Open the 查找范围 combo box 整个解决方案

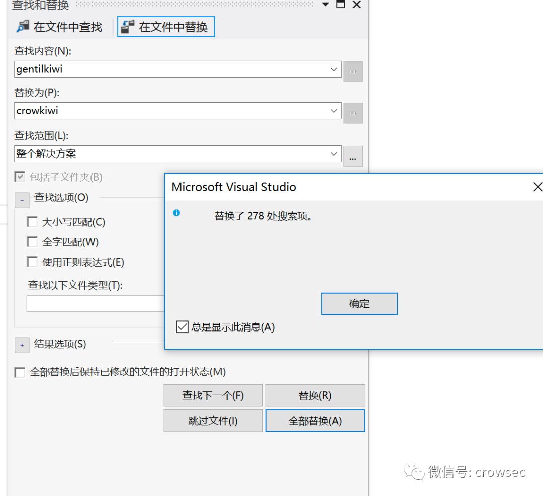pos(177,154)
